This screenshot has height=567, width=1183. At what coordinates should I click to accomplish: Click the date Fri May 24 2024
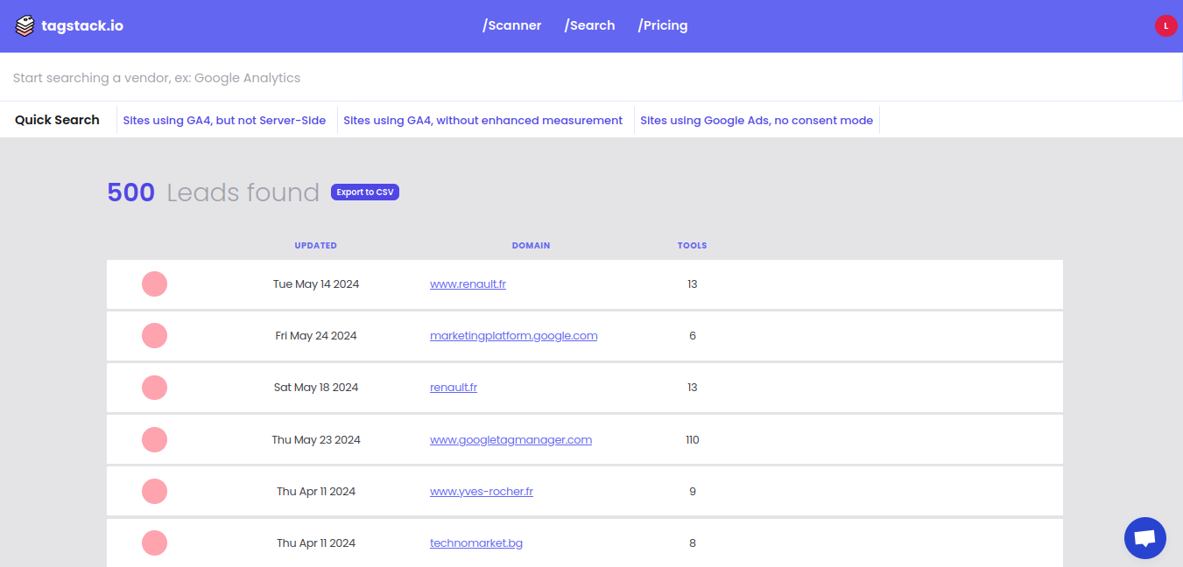pos(316,336)
